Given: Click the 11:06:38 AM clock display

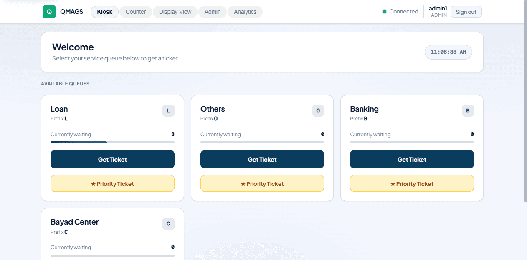Looking at the screenshot, I should point(448,52).
